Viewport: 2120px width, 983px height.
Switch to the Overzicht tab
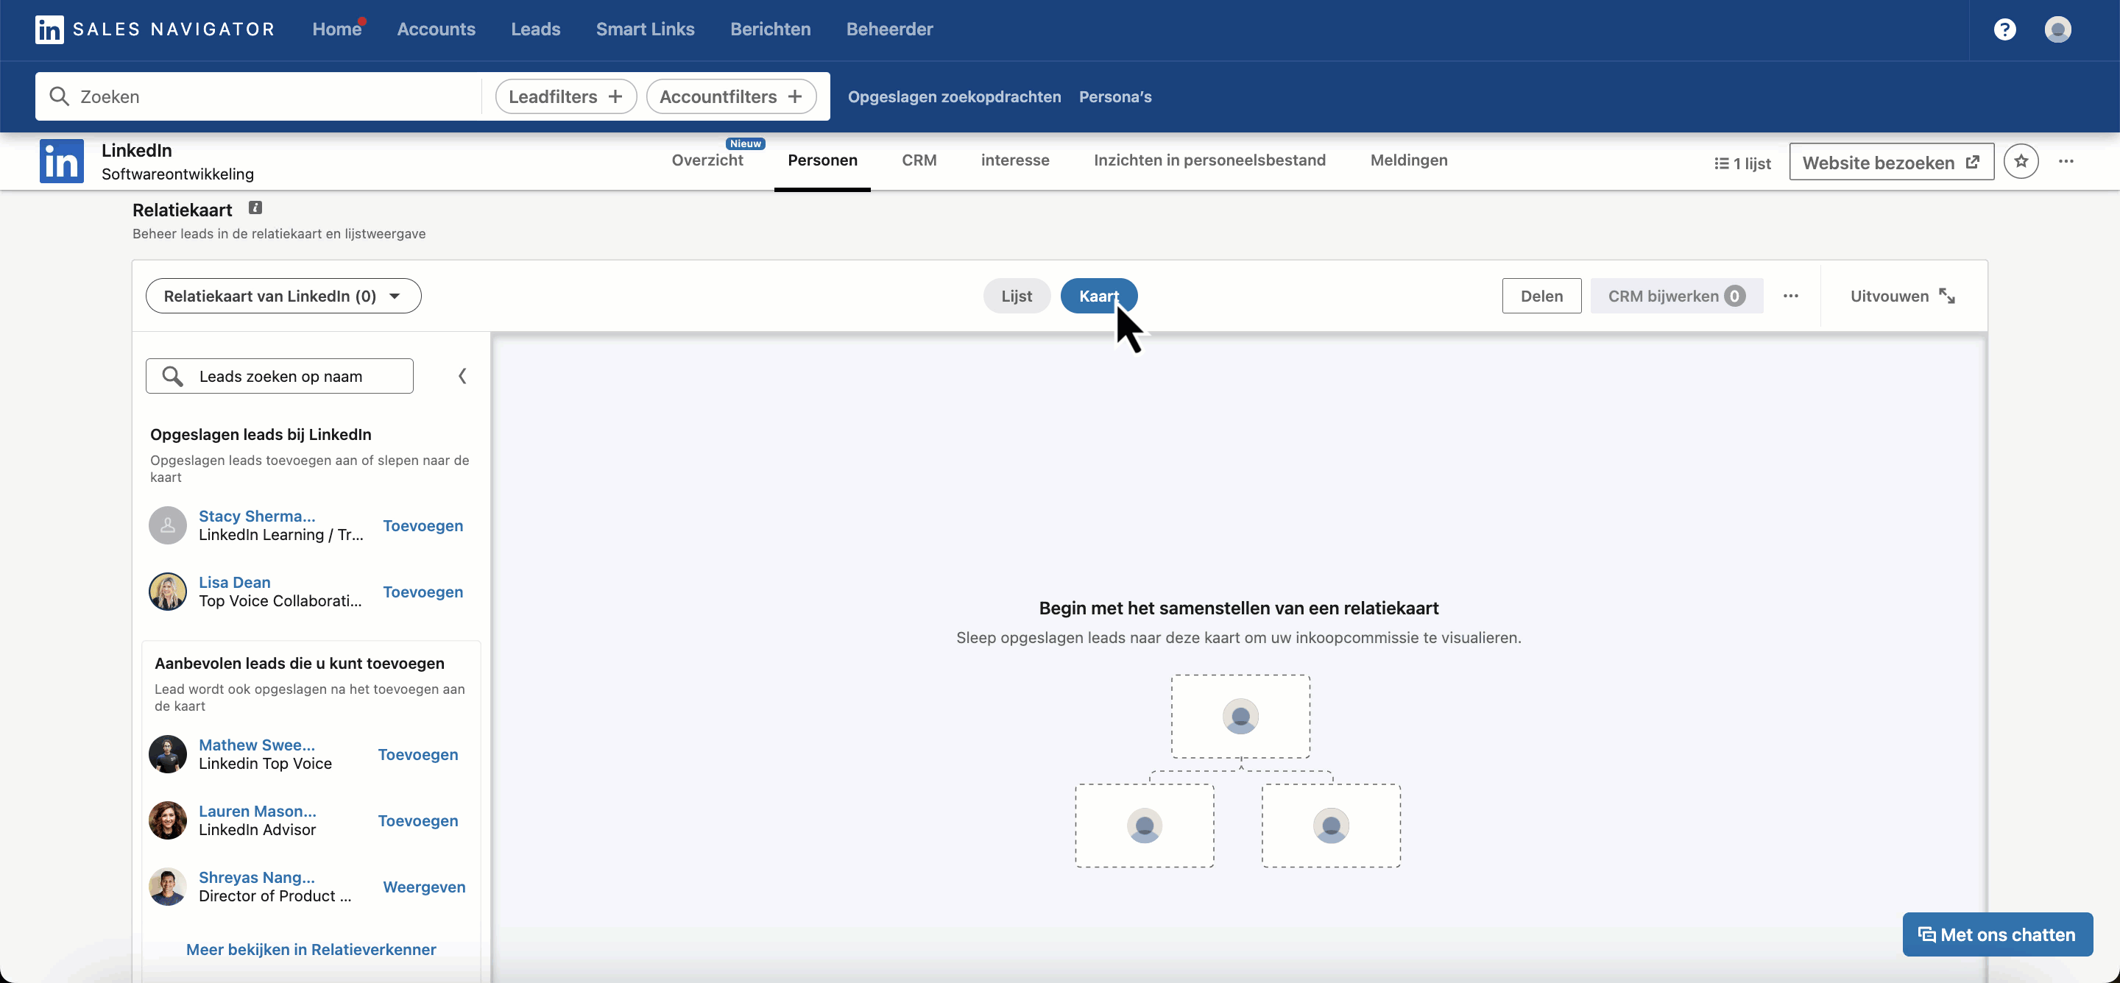point(707,160)
